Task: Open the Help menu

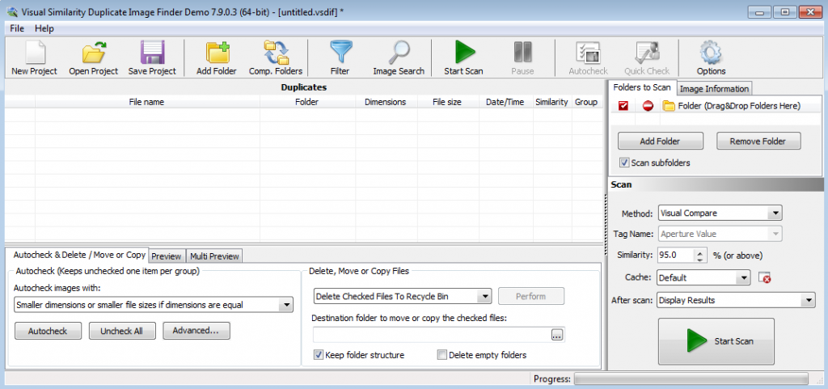Action: point(44,28)
